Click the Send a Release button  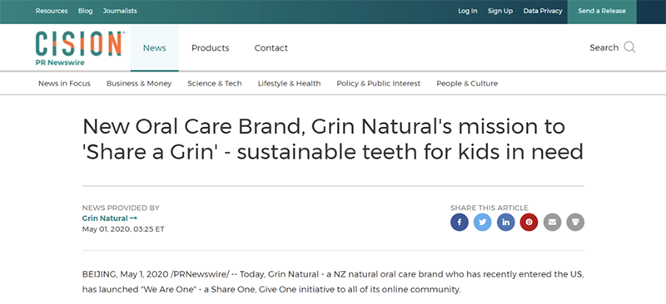click(602, 12)
